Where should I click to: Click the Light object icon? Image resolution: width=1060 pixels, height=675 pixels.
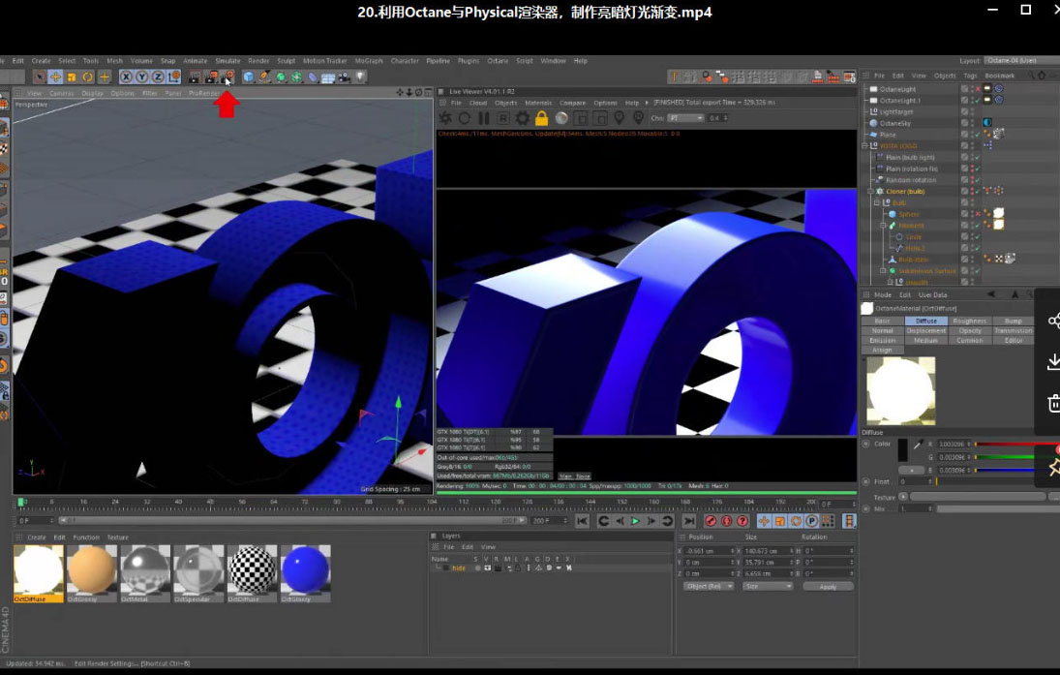pos(361,77)
